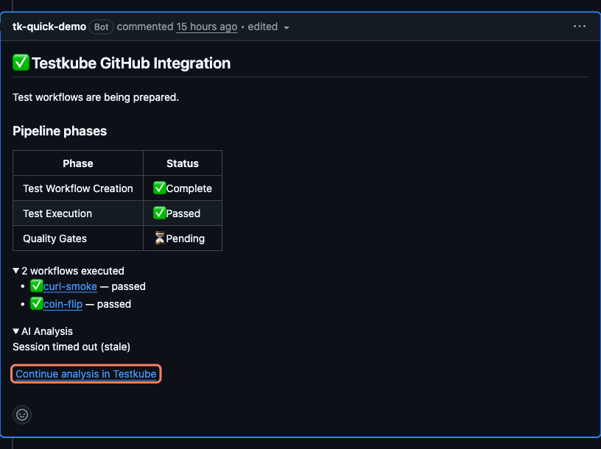601x449 pixels.
Task: Select the Test Execution cell
Action: pos(78,213)
